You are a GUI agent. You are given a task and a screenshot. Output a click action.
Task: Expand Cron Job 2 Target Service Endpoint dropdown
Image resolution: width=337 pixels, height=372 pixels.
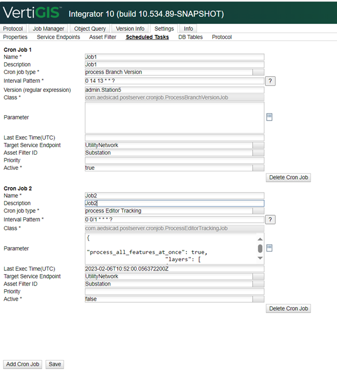[x=258, y=276]
